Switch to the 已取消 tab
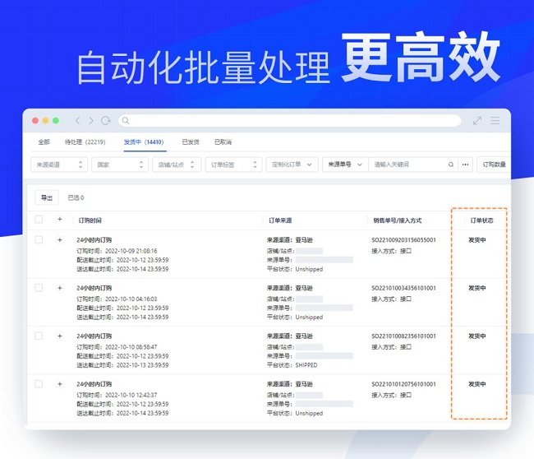Screen dimensions: 534x459 coord(223,141)
